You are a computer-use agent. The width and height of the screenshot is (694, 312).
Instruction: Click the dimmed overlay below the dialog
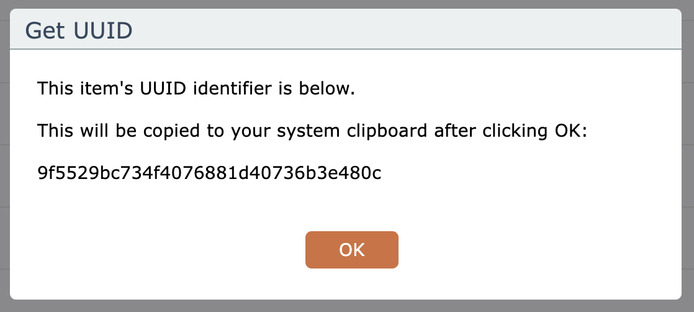click(348, 306)
